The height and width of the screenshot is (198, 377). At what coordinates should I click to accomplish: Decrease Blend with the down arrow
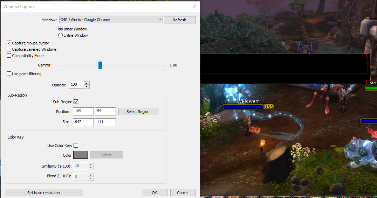click(x=91, y=178)
